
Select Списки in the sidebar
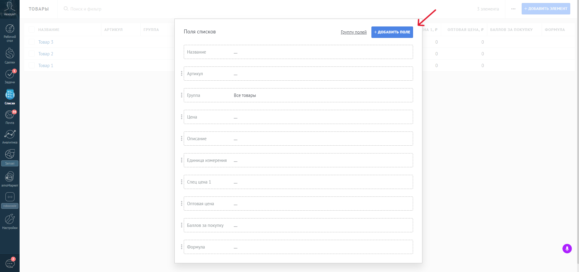pyautogui.click(x=10, y=97)
